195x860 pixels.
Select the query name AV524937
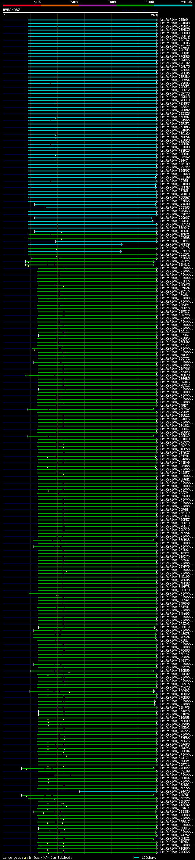[11, 10]
